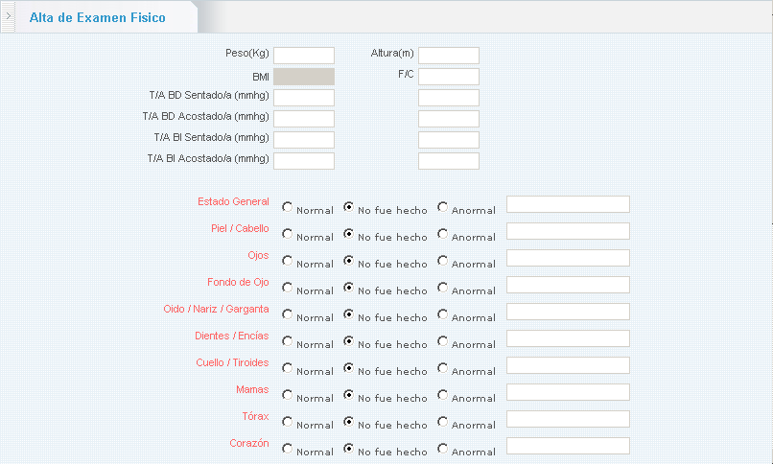This screenshot has width=773, height=464.
Task: Focus the Altura(m) text box
Action: pyautogui.click(x=448, y=56)
